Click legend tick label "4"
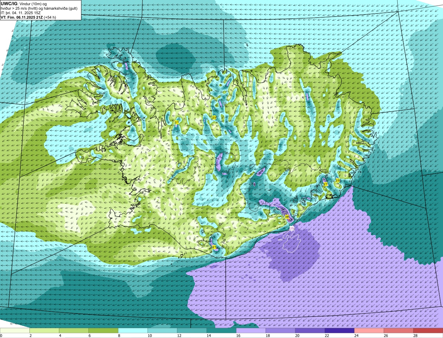The width and height of the screenshot is (443, 338). (60, 336)
